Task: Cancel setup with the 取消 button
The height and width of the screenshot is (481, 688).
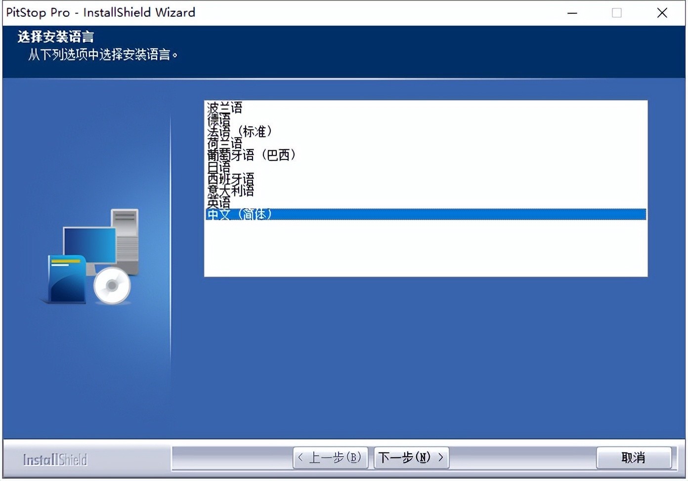Action: (x=634, y=458)
